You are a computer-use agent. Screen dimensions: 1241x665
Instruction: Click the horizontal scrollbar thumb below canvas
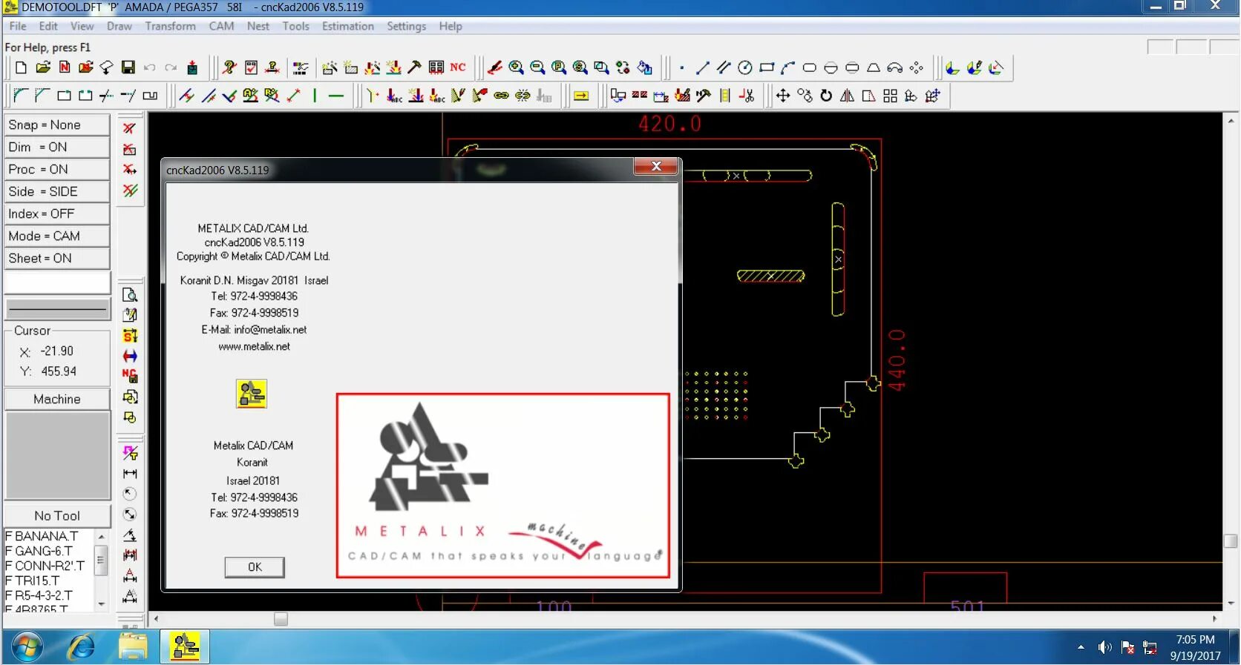281,619
